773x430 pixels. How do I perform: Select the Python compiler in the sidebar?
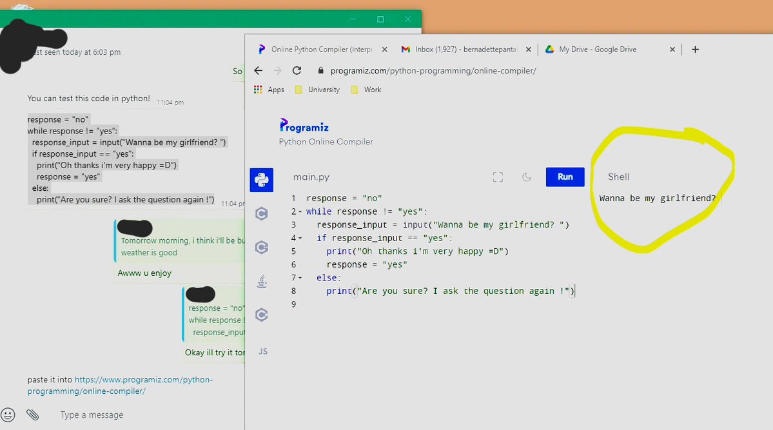coord(261,180)
